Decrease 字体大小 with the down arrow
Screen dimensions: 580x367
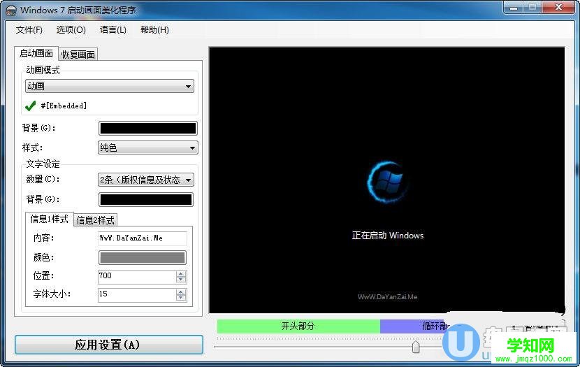coord(181,298)
